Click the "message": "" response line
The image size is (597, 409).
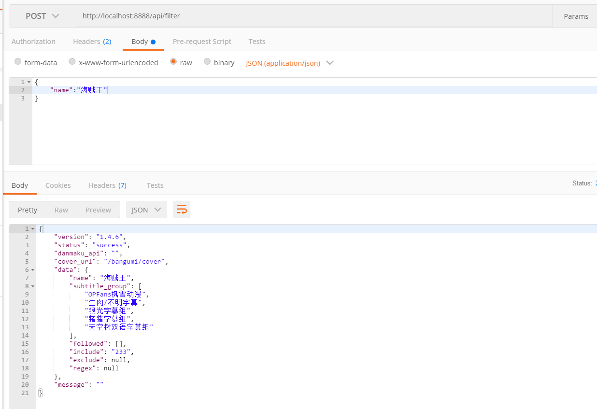tap(79, 384)
